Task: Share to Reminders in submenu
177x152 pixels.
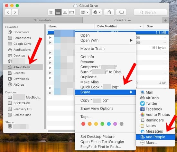Action: (x=155, y=120)
